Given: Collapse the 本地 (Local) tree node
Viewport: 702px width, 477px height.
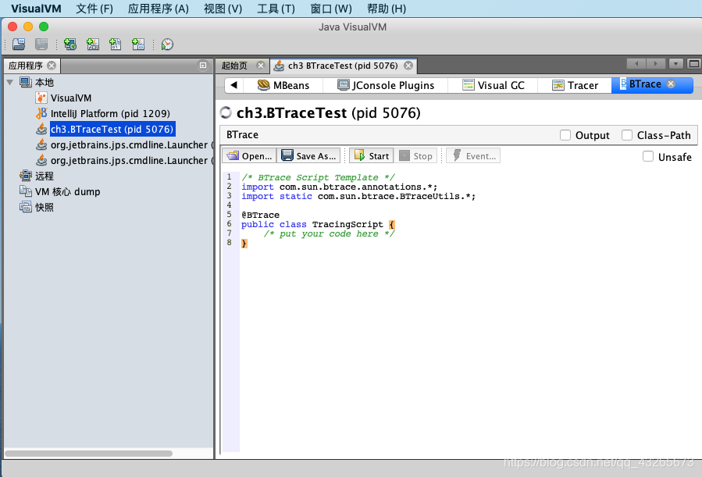Looking at the screenshot, I should [x=10, y=82].
